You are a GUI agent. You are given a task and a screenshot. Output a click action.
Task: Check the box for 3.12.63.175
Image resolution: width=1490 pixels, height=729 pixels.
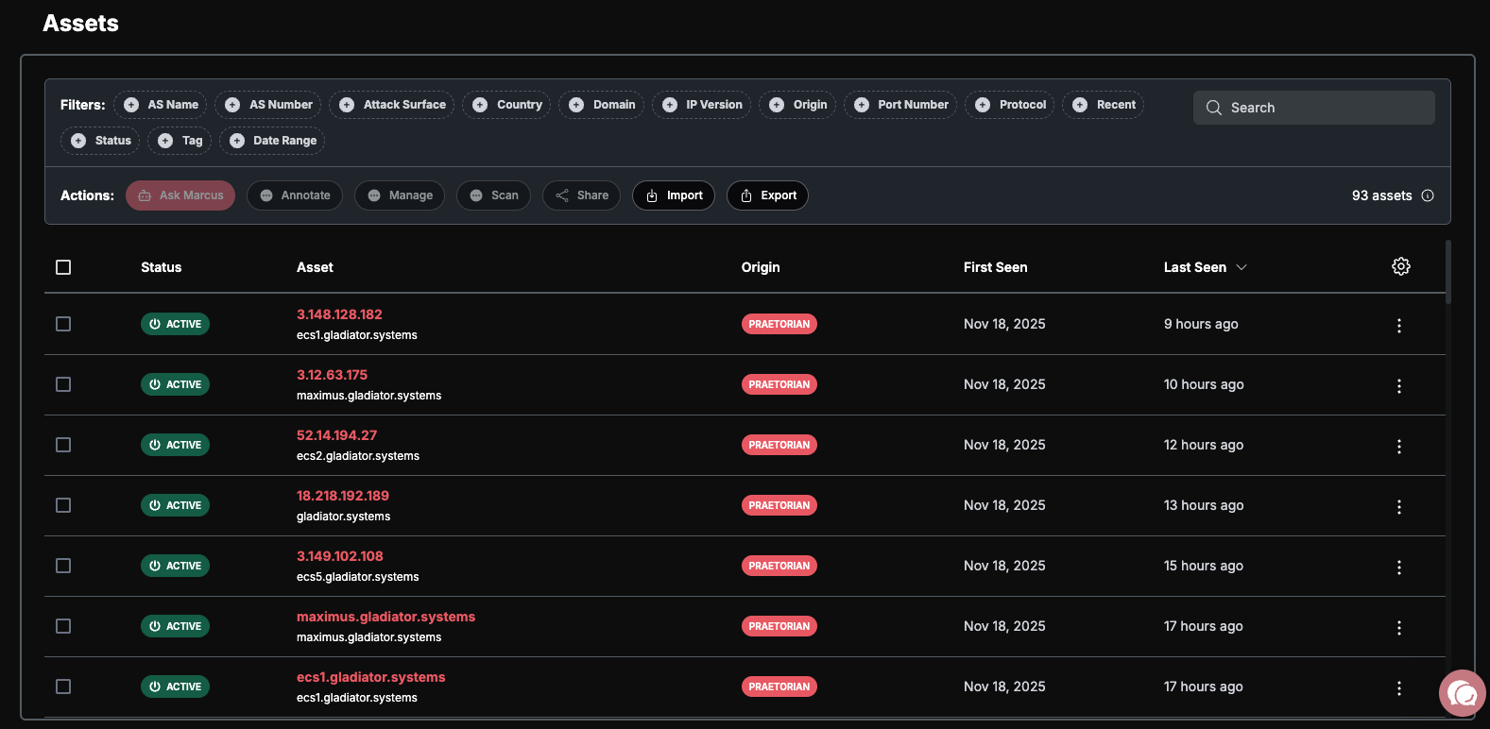[x=63, y=384]
